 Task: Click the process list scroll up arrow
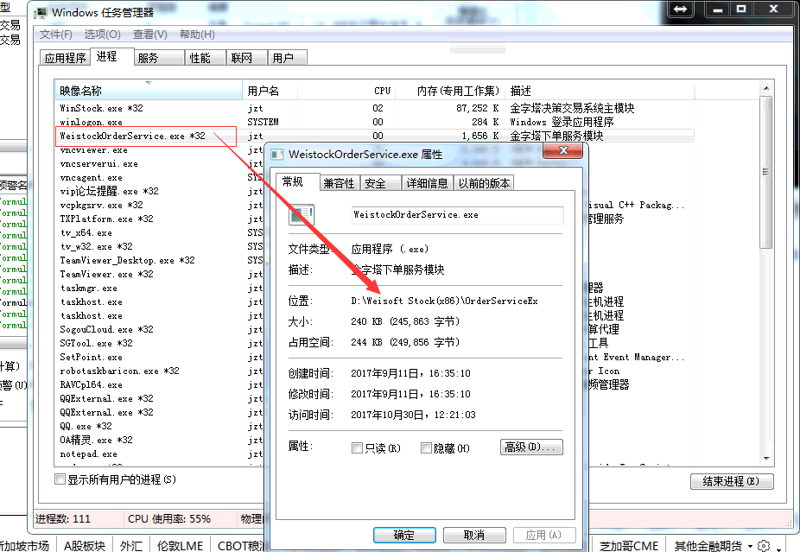point(765,89)
